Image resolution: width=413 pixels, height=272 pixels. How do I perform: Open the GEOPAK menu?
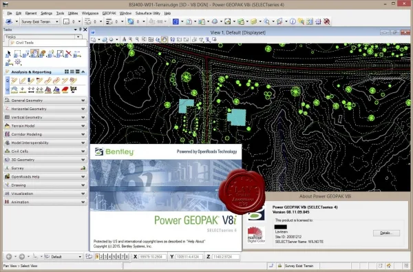[109, 13]
